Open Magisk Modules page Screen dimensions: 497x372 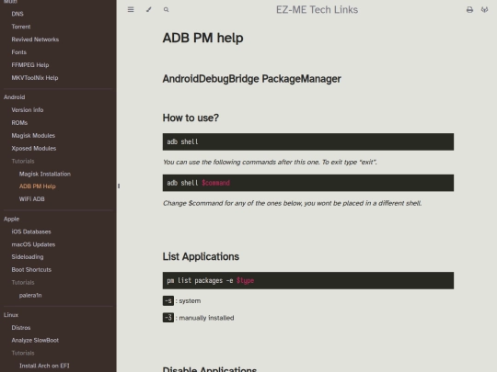[33, 135]
